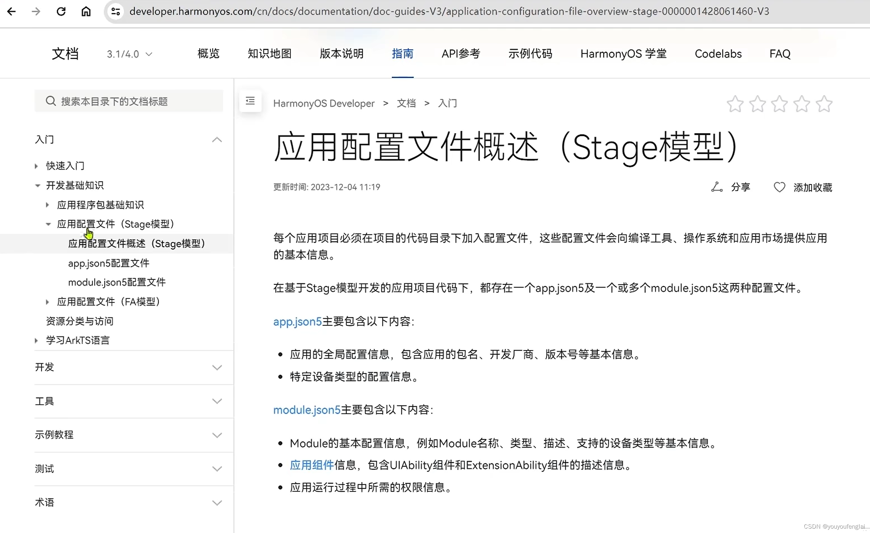
Task: Open the FAQ tab
Action: 780,54
